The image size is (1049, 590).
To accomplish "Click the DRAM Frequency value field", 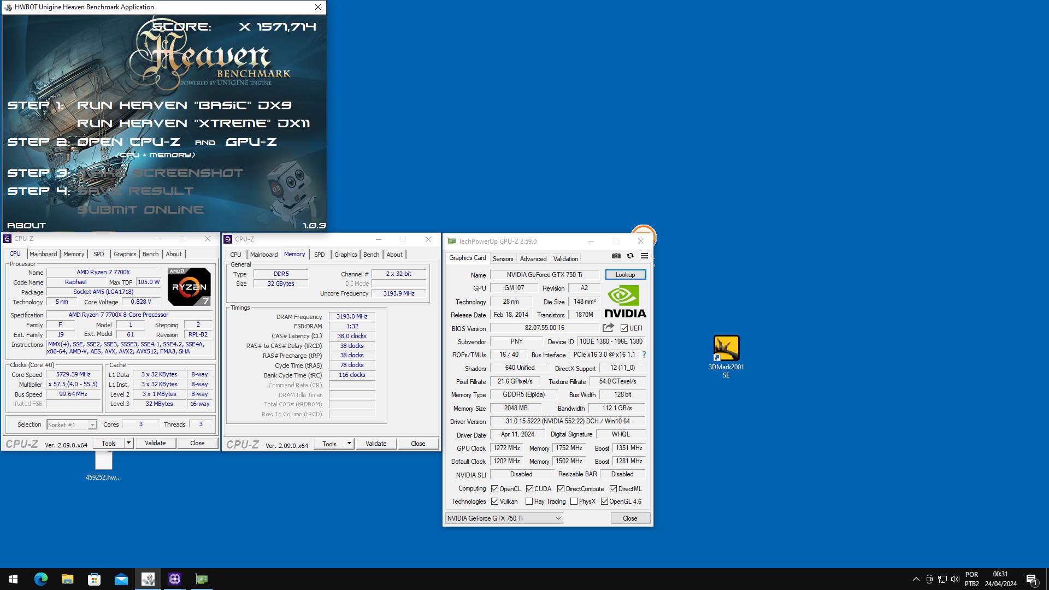I will (x=352, y=317).
